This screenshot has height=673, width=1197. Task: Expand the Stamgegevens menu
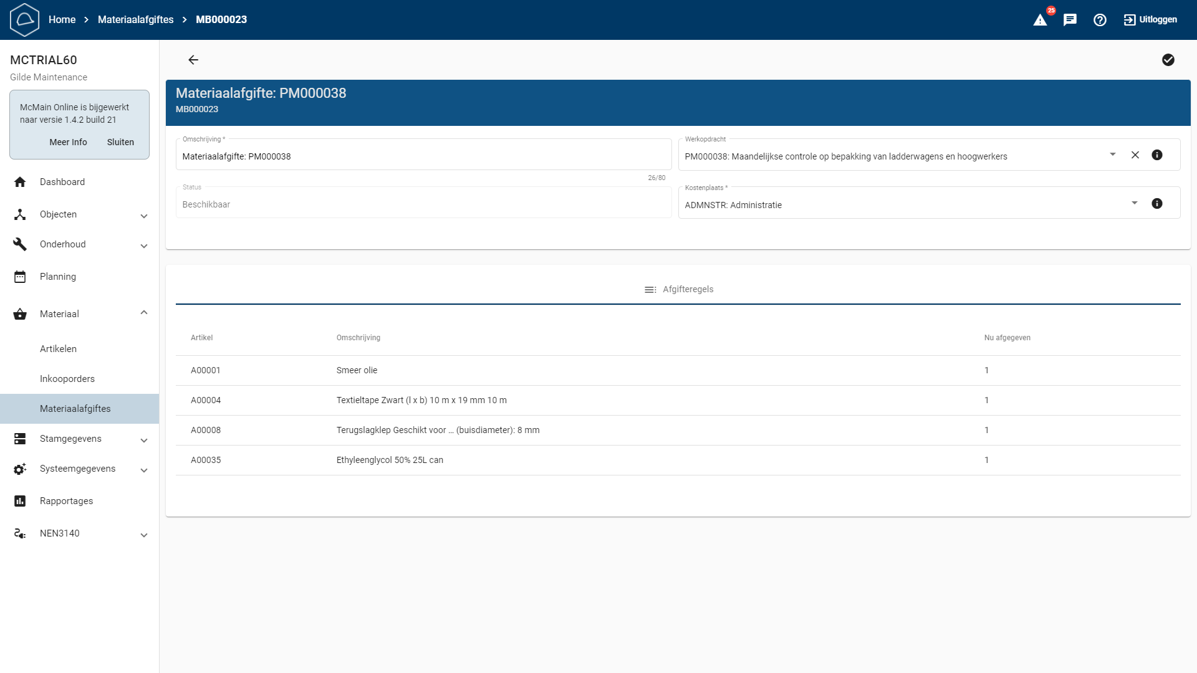[144, 439]
